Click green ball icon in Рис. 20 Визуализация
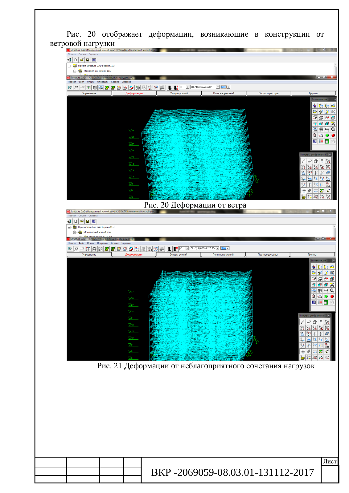The image size is (349, 493). pos(327,135)
